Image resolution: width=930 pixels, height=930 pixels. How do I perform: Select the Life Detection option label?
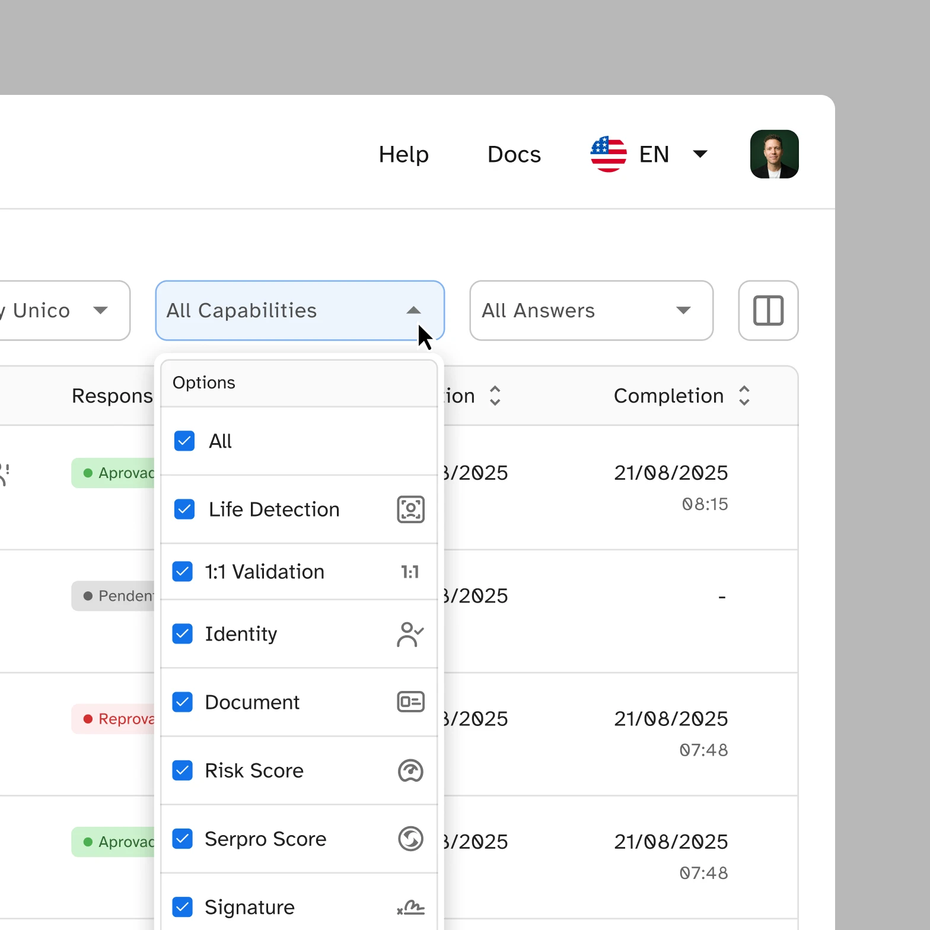(x=274, y=509)
